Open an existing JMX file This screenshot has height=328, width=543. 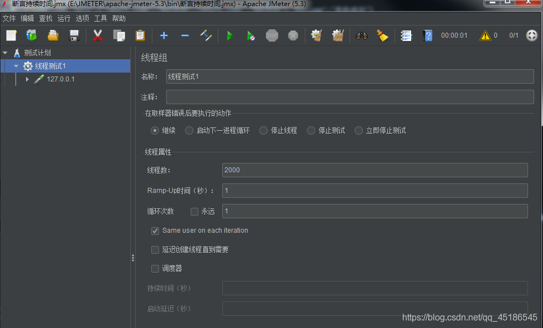point(53,35)
